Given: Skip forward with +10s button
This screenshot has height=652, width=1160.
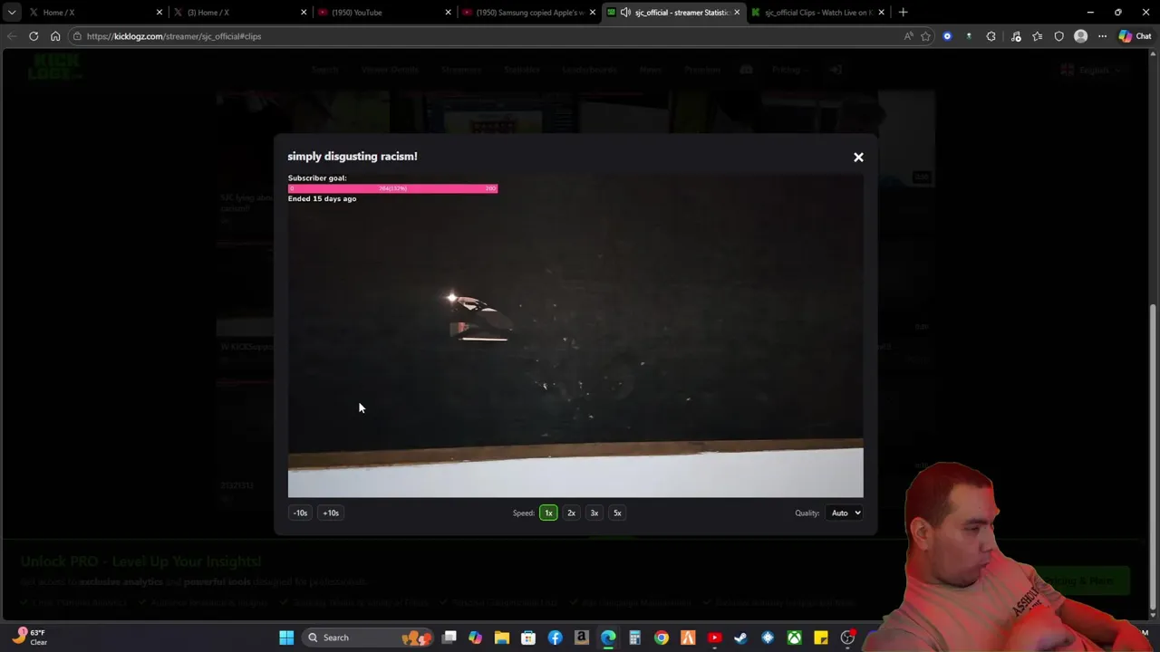Looking at the screenshot, I should [x=331, y=513].
